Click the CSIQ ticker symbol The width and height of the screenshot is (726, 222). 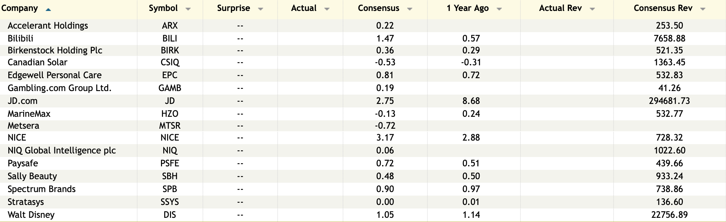(170, 62)
